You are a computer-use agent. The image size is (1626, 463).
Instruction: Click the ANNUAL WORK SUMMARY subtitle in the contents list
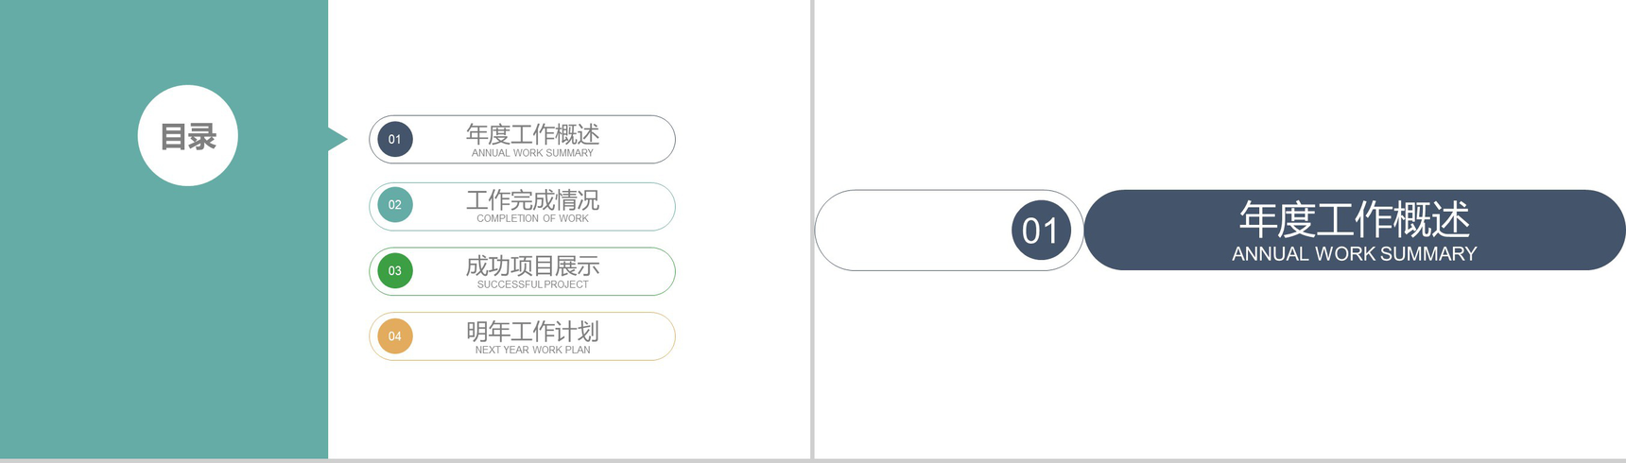[532, 153]
